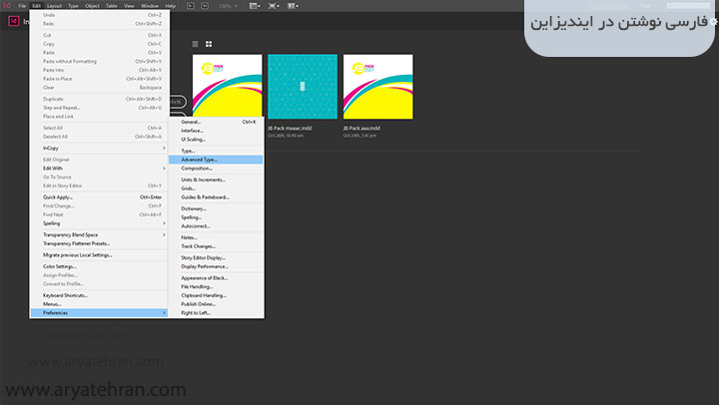Open the Screen Mode icon dropdown
Screen dimensions: 719x405
[x=271, y=6]
